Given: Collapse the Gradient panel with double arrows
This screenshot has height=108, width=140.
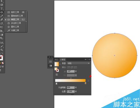Looking at the screenshot, I should (x=85, y=59).
